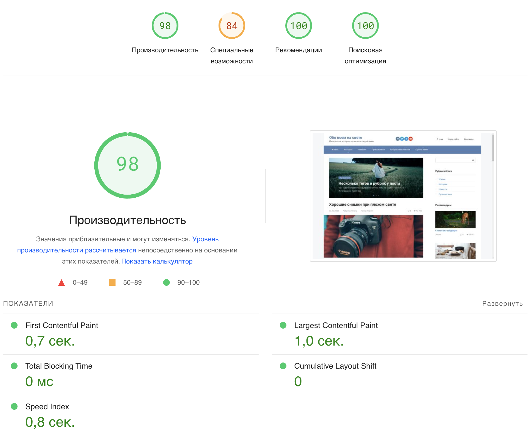
Task: Select the Speed Index metric title
Action: [47, 406]
